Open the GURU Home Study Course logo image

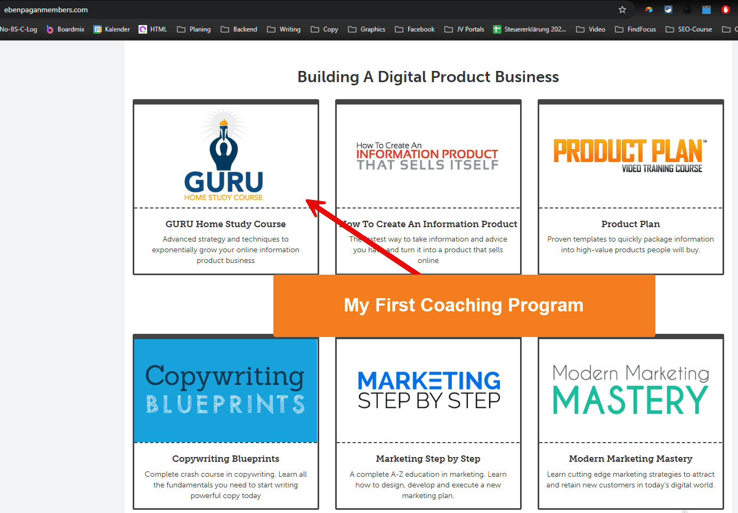224,155
